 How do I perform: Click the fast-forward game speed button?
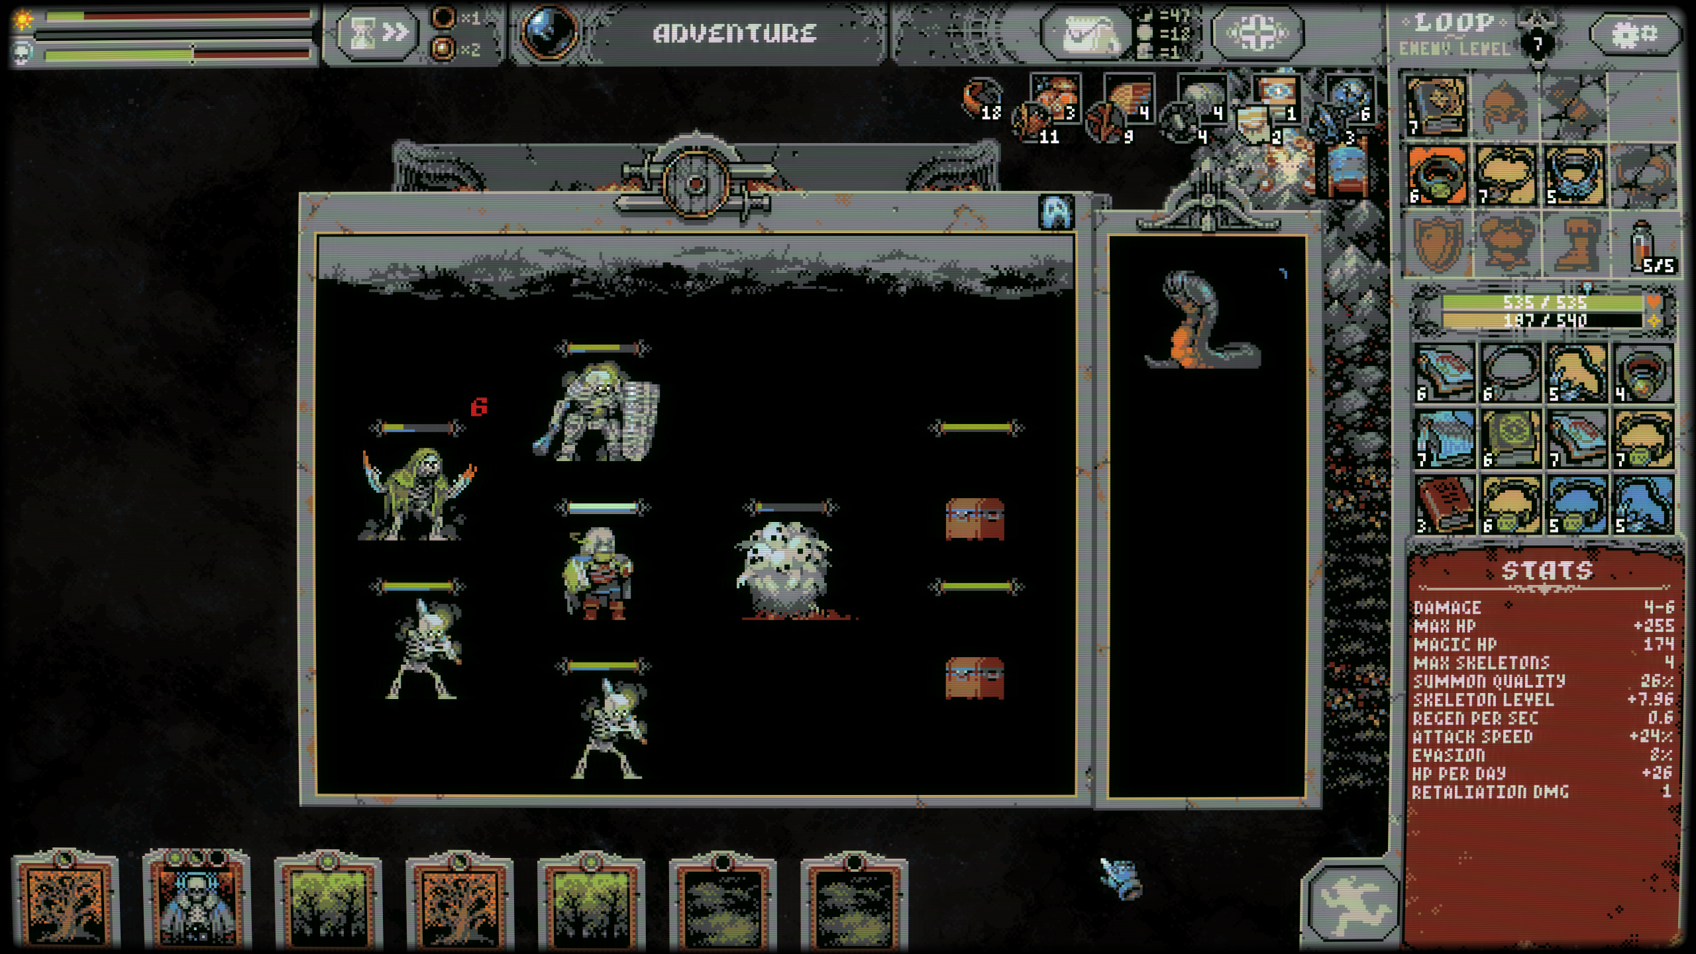click(x=377, y=32)
